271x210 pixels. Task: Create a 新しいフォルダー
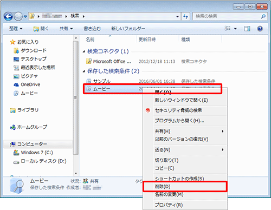coord(128,29)
